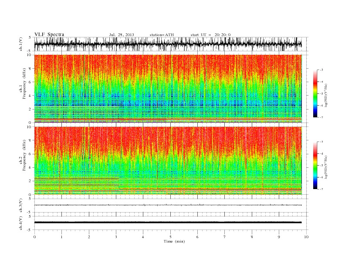Click time axis tick label "5"
The image size is (345, 266).
coord(170,237)
